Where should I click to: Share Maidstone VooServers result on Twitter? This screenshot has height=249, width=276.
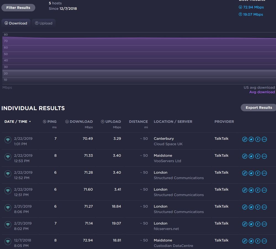point(251,156)
